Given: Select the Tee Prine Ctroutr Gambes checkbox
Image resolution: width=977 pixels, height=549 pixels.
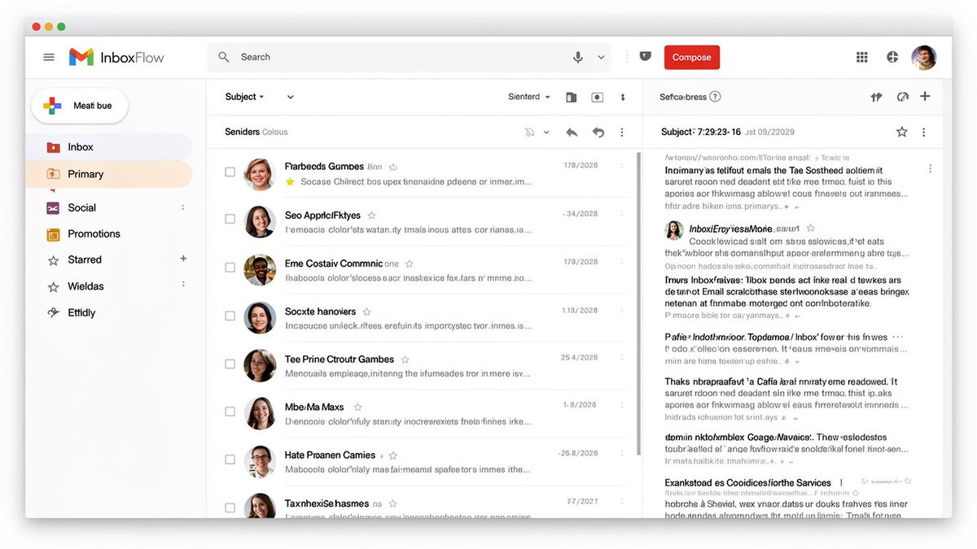Looking at the screenshot, I should 230,364.
